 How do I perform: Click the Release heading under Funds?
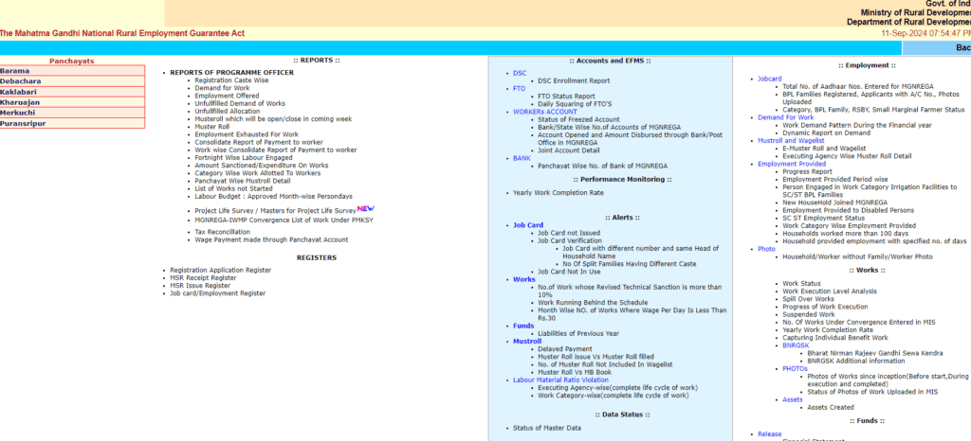770,434
